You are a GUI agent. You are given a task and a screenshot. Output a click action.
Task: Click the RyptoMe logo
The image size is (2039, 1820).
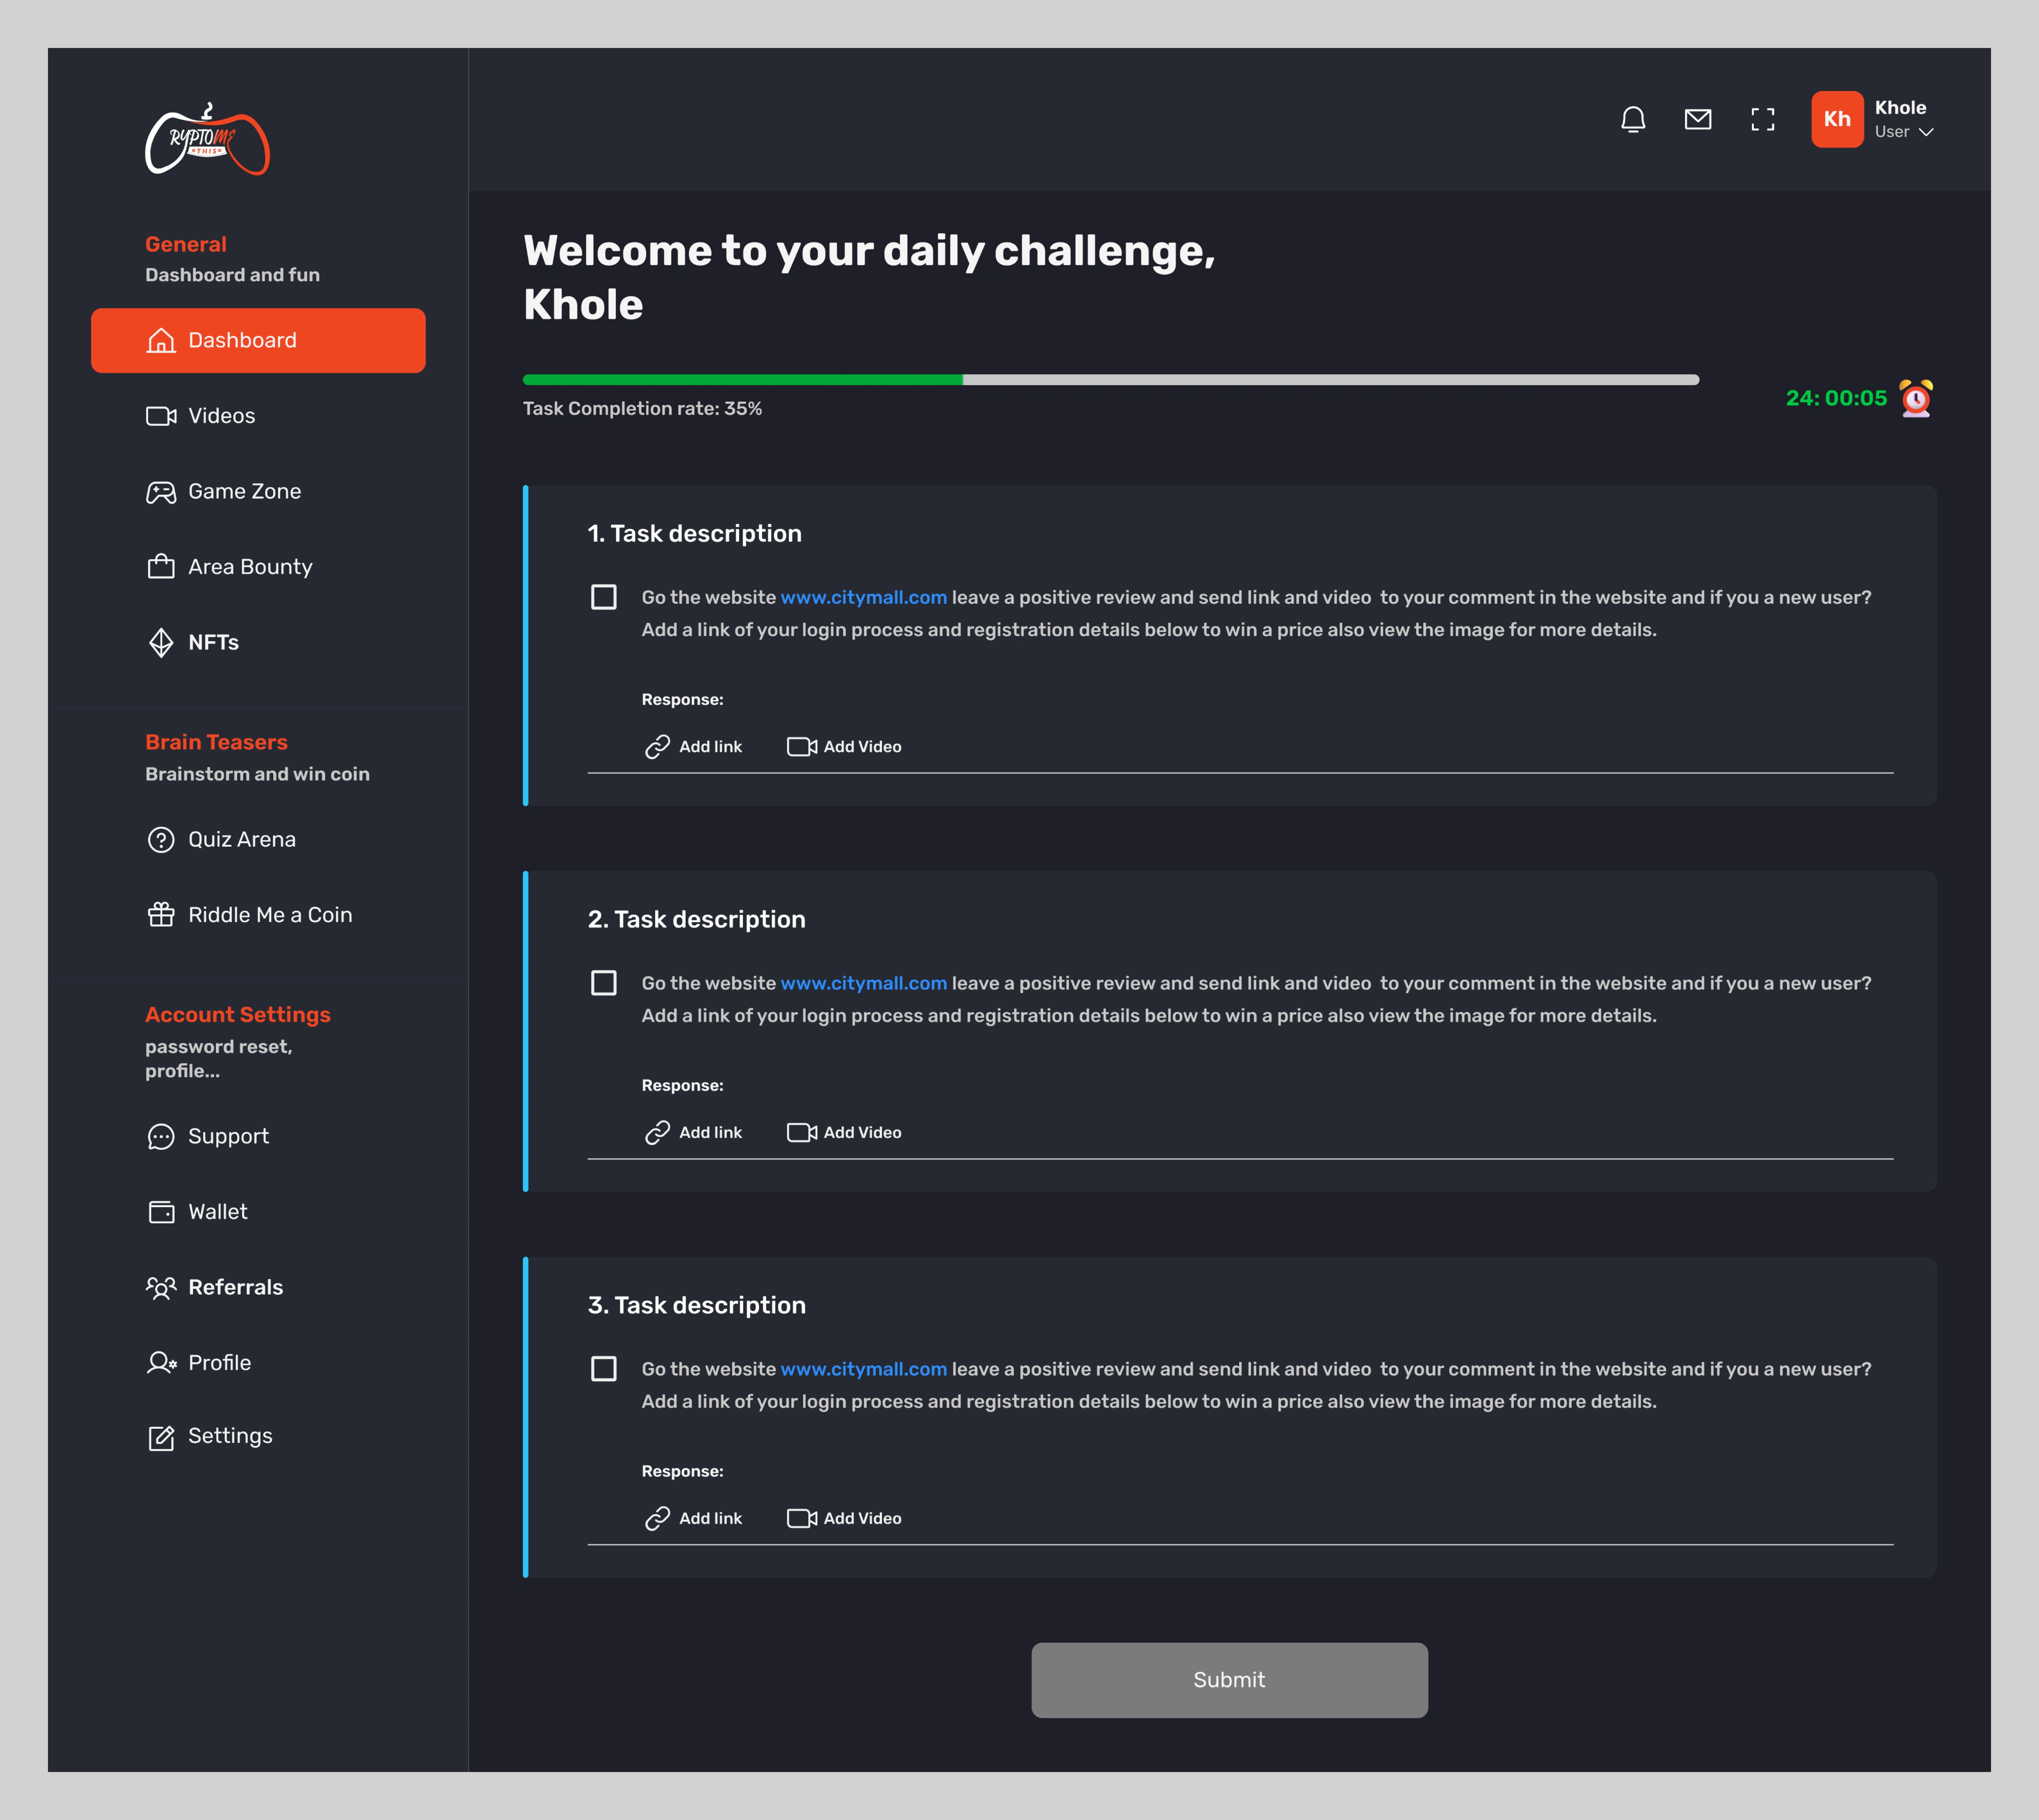(x=207, y=141)
